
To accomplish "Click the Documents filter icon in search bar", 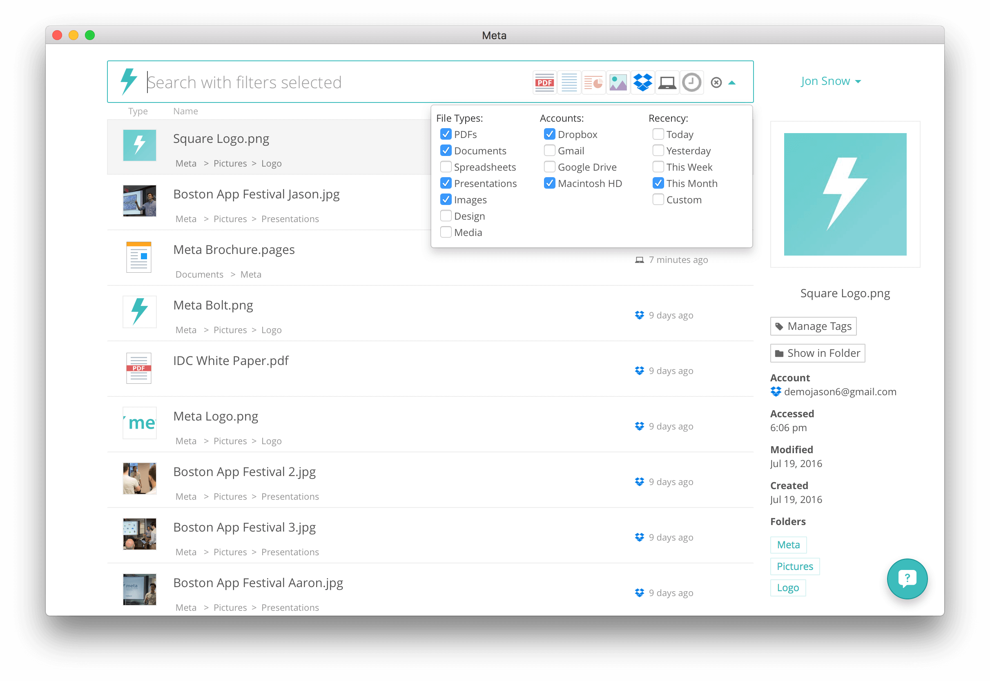I will tap(569, 82).
